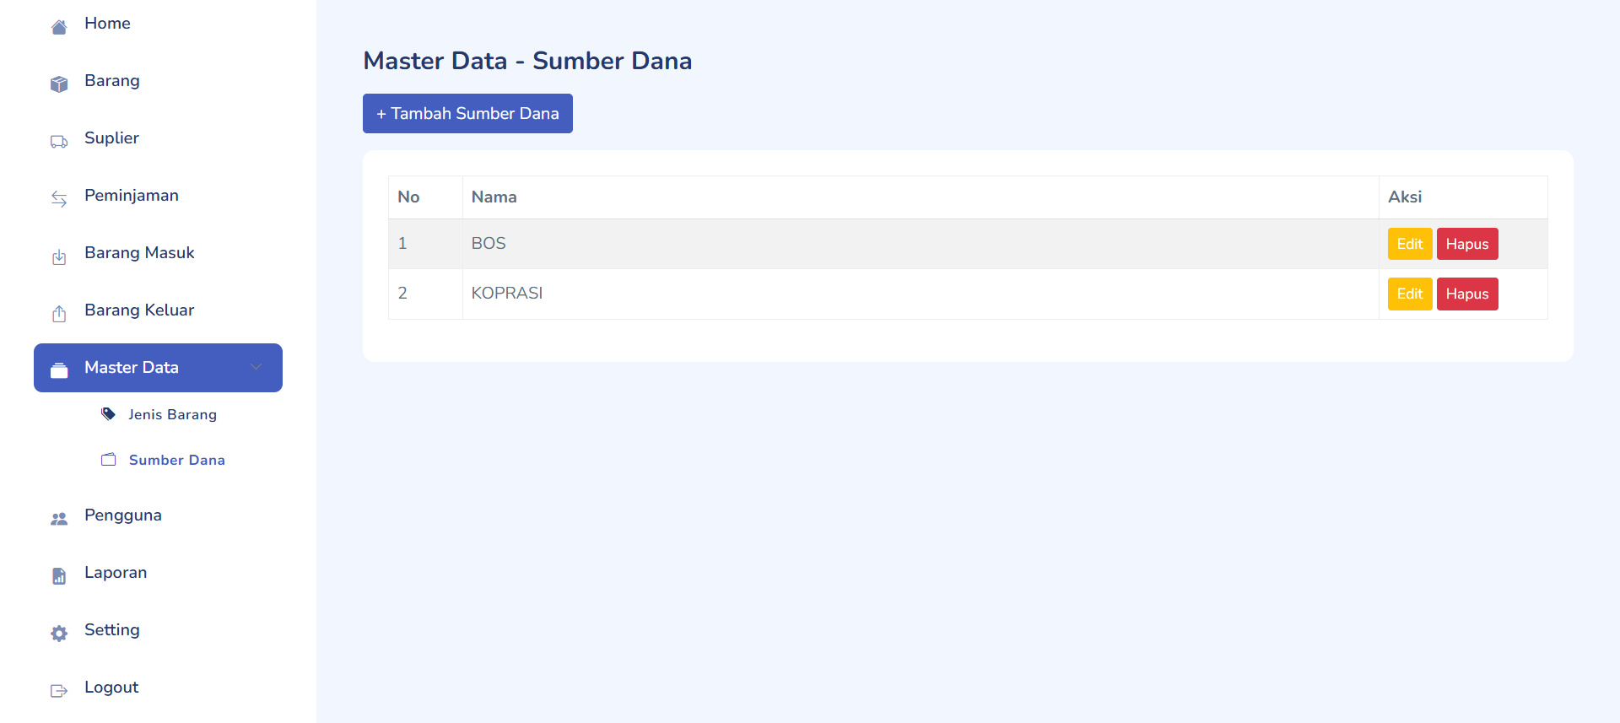Open Jenis Barang submenu item

pos(172,414)
